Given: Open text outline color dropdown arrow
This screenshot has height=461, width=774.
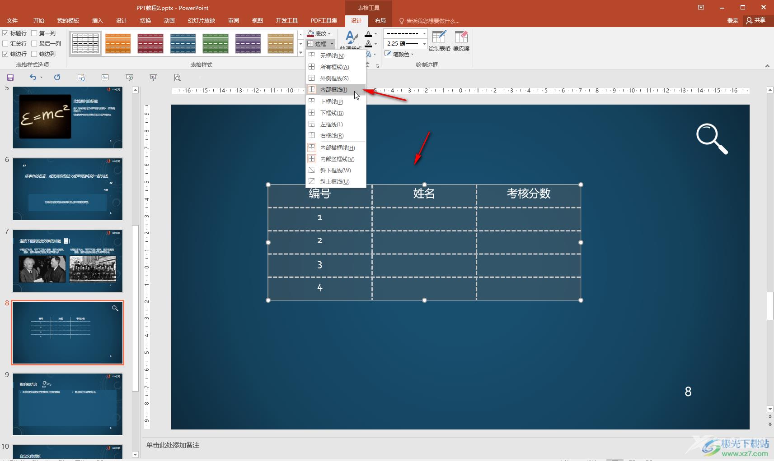Looking at the screenshot, I should coord(375,44).
